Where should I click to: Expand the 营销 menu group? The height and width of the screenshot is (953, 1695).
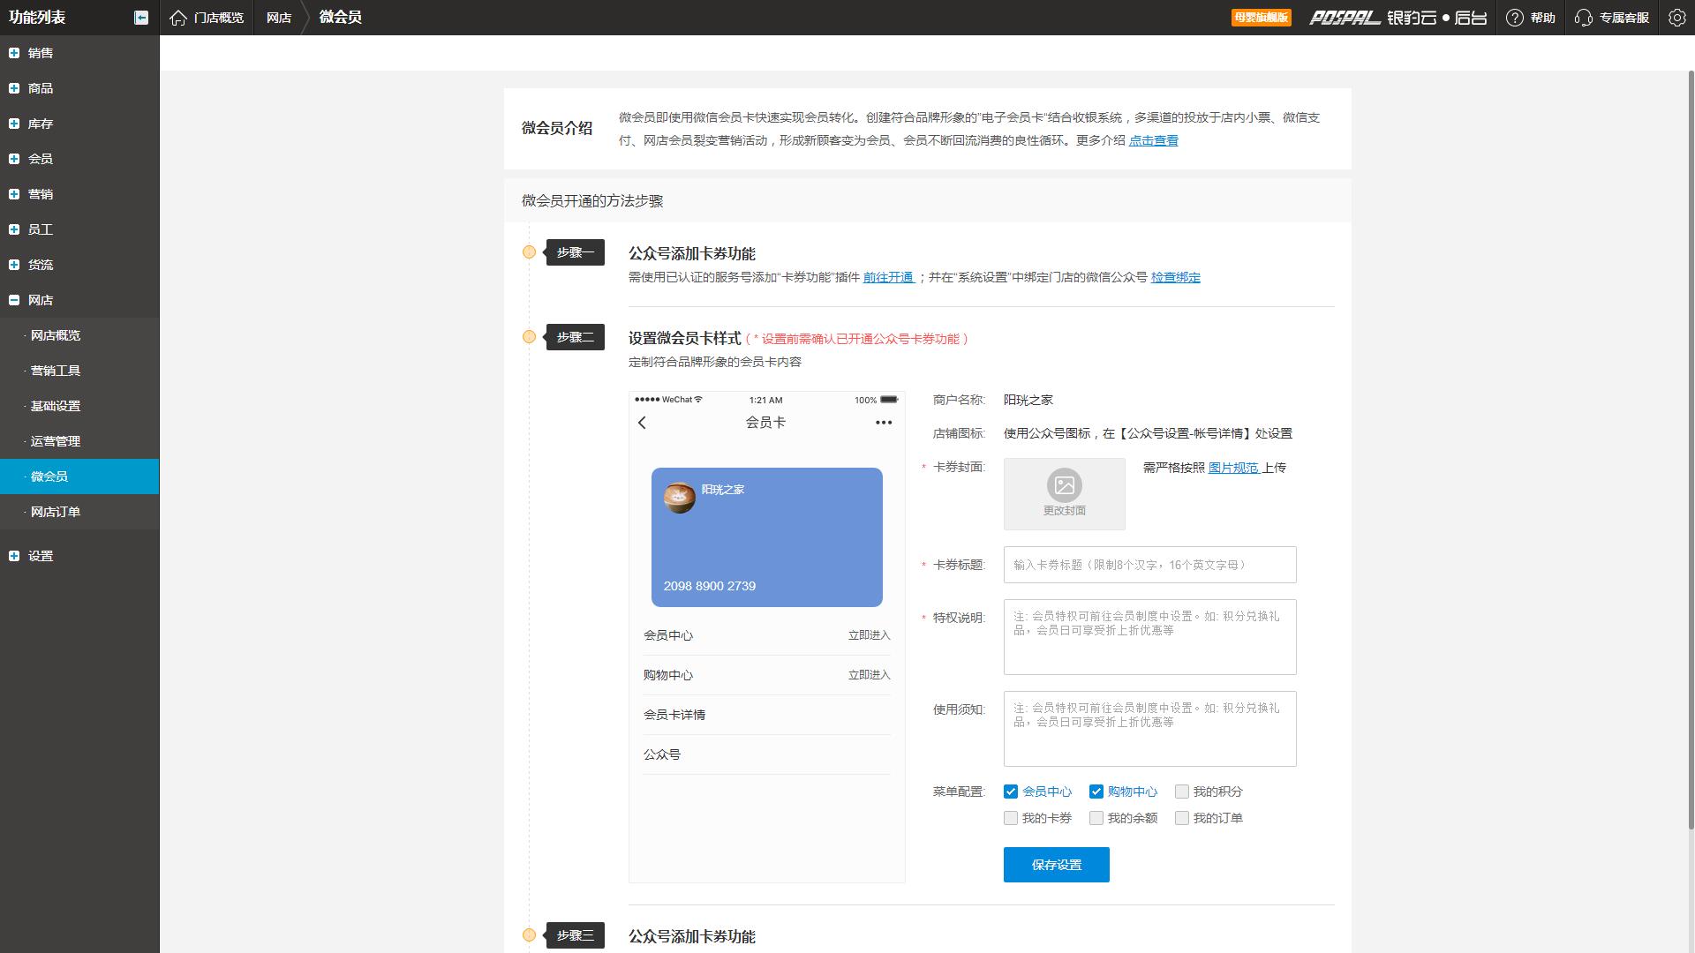[14, 194]
